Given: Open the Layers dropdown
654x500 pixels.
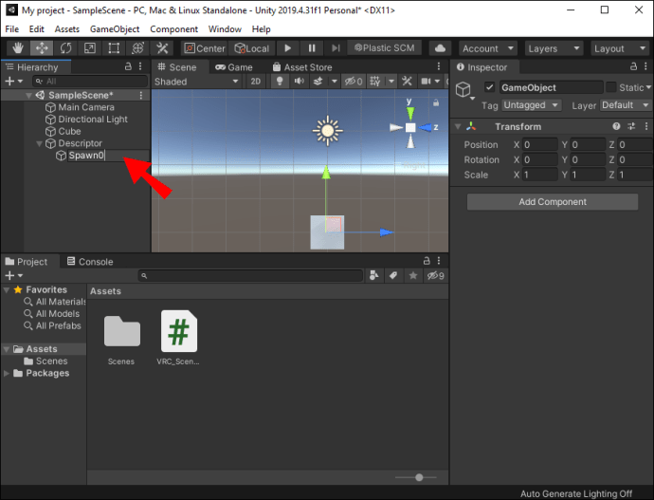Looking at the screenshot, I should tap(554, 48).
